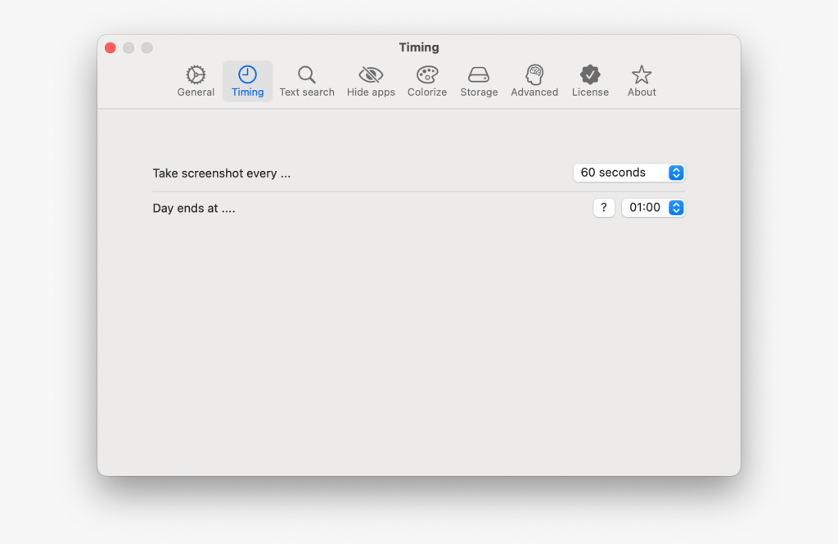The width and height of the screenshot is (838, 544).
Task: Click the 'Day ends at ....' label
Action: (x=194, y=208)
